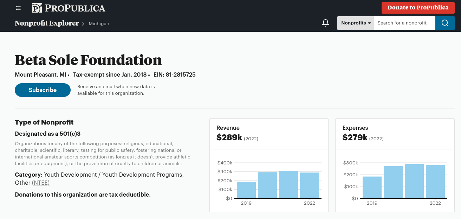Open the hamburger menu icon

point(18,8)
